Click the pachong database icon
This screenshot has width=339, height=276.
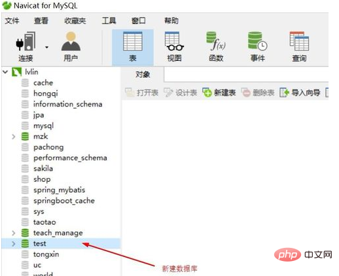point(25,147)
